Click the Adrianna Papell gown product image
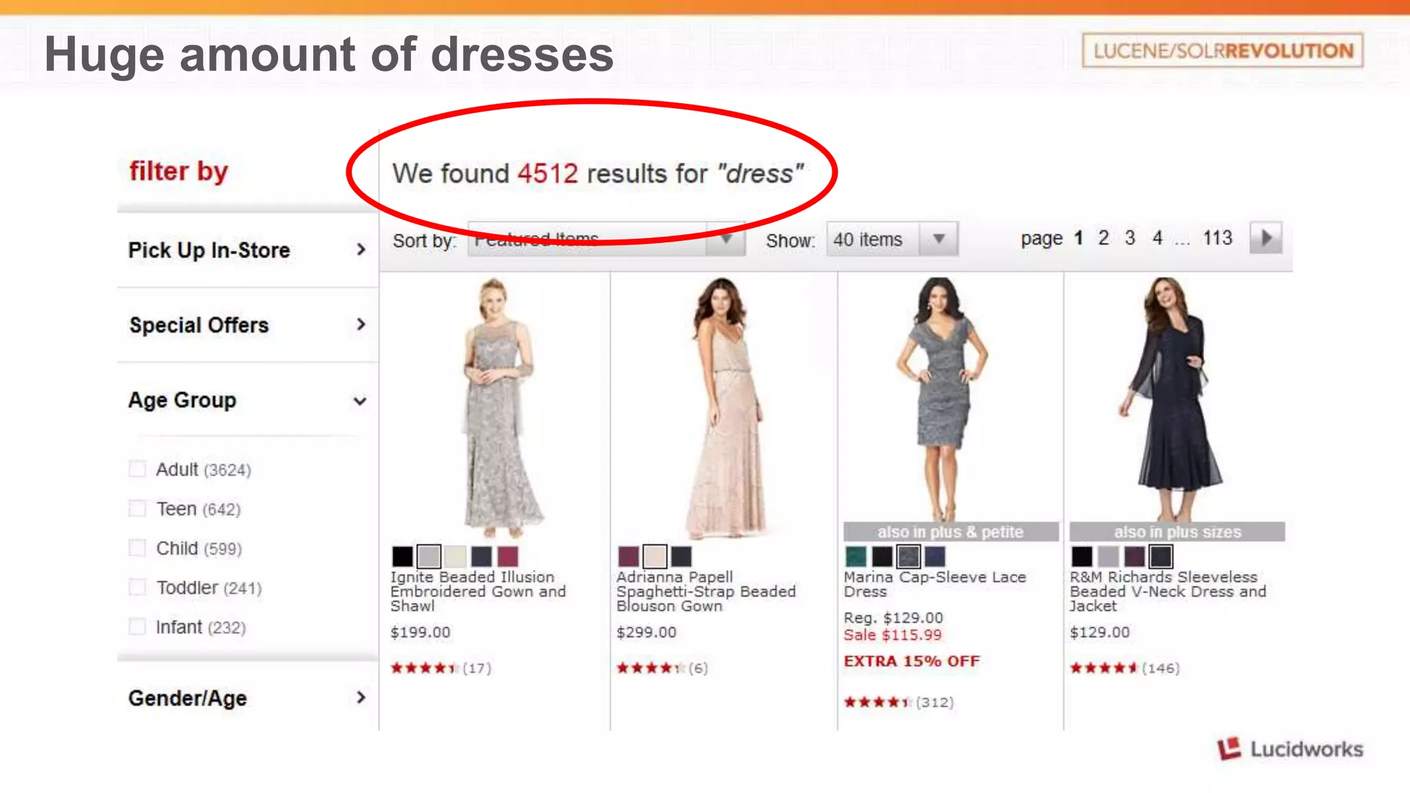Screen dimensions: 1410x793 [x=726, y=408]
